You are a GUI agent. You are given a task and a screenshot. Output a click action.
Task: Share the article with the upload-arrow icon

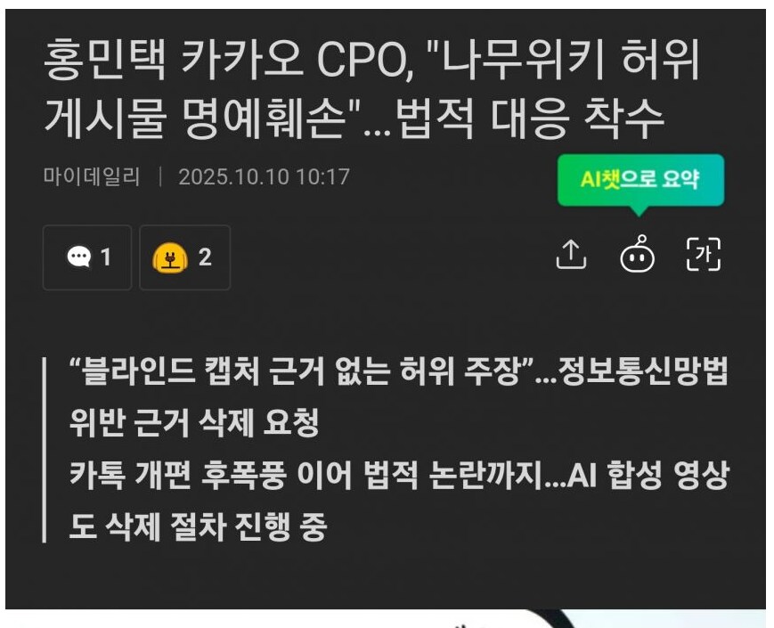571,255
